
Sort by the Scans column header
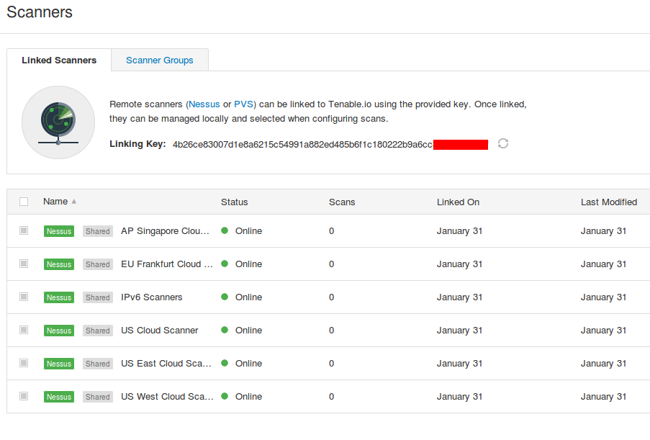click(x=342, y=202)
